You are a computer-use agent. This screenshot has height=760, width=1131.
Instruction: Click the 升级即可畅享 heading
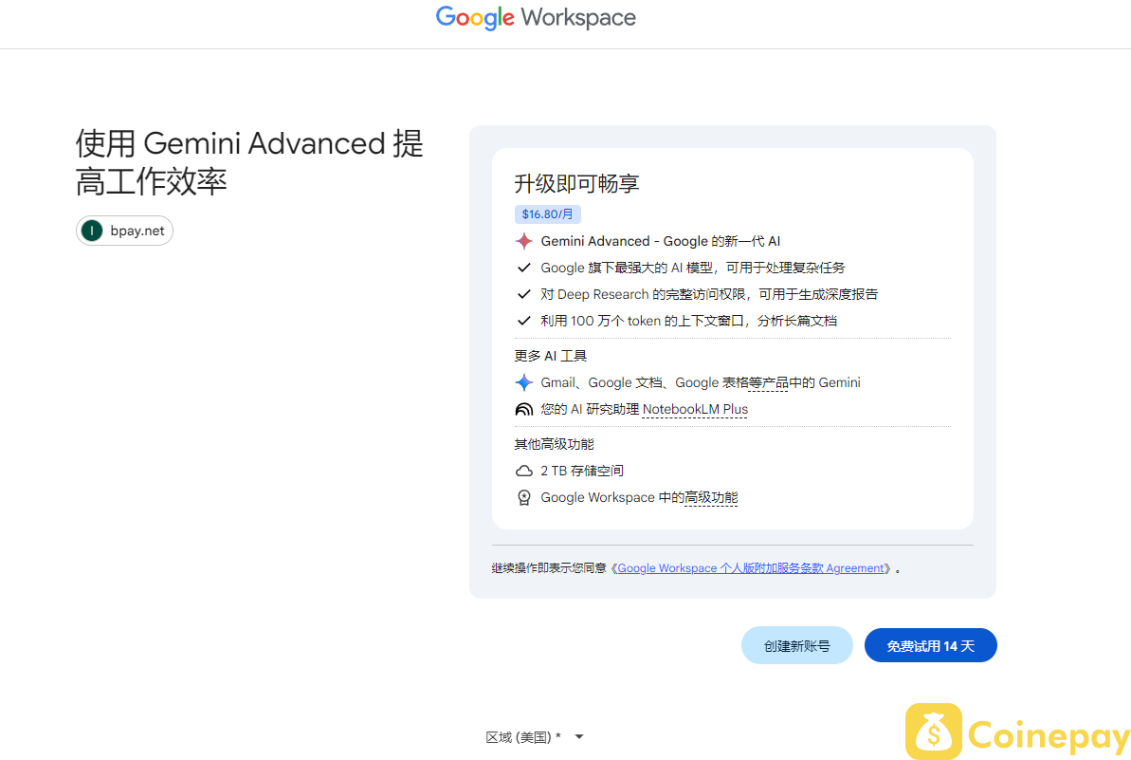(x=577, y=183)
